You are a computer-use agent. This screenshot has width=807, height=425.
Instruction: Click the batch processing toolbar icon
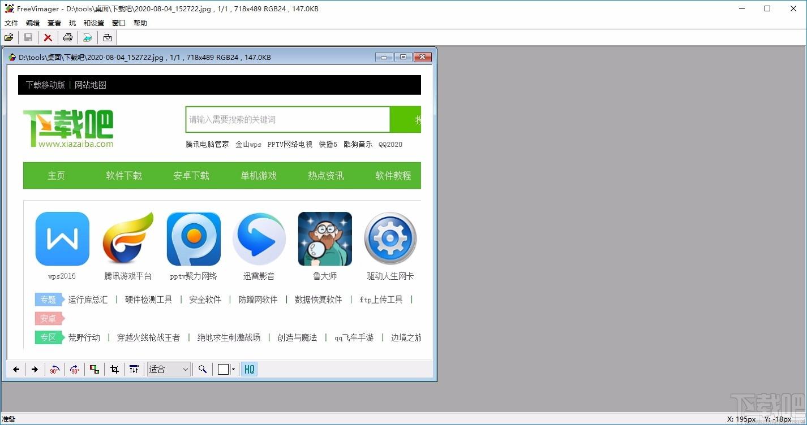[108, 37]
